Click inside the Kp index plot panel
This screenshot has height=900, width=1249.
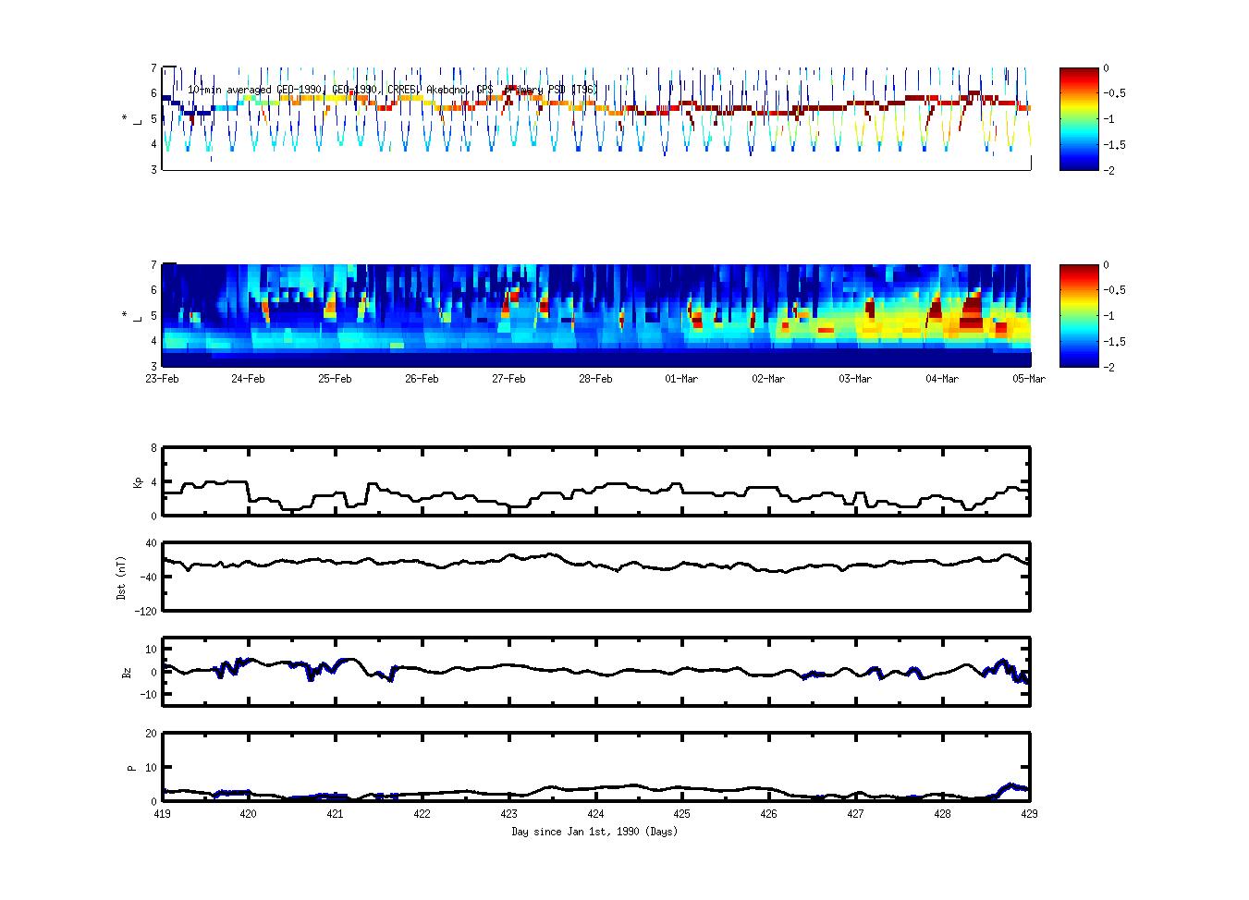coord(596,481)
